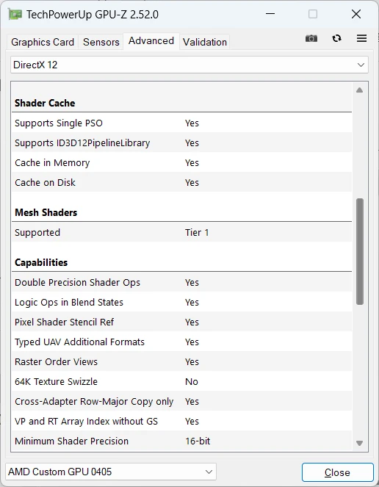Image resolution: width=379 pixels, height=487 pixels.
Task: Click the chevron on the GPU selector combo box
Action: (209, 472)
